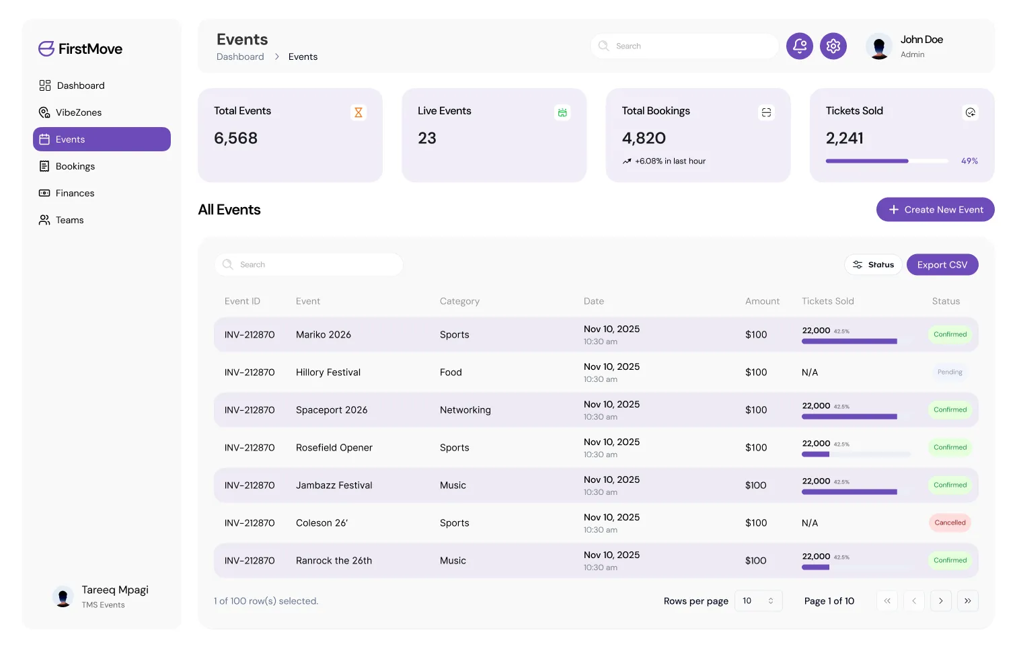This screenshot has height=663, width=1017.
Task: Click Confirmed badge for Jambazz Festival
Action: click(x=950, y=485)
